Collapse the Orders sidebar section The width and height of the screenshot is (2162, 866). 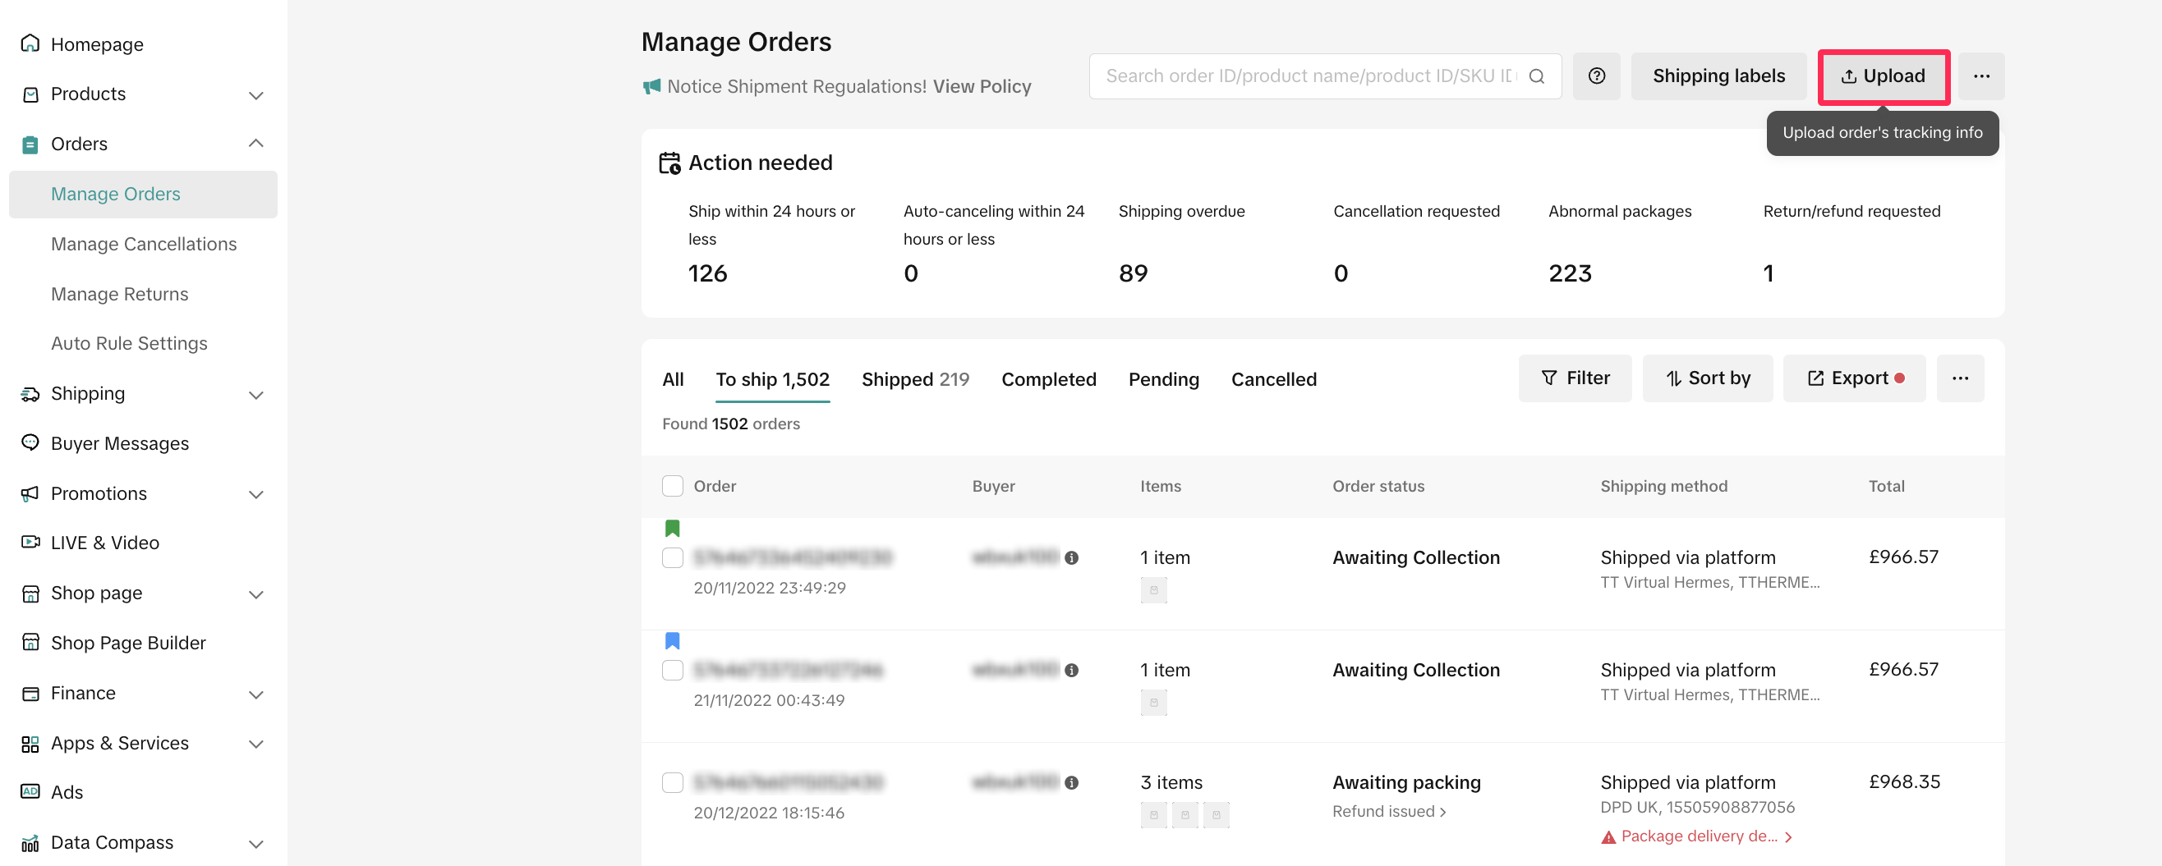256,144
